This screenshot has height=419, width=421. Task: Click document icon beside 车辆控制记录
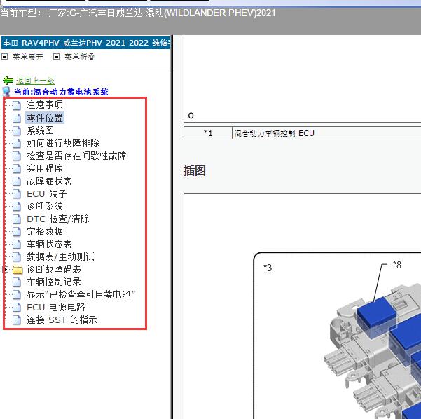click(17, 282)
